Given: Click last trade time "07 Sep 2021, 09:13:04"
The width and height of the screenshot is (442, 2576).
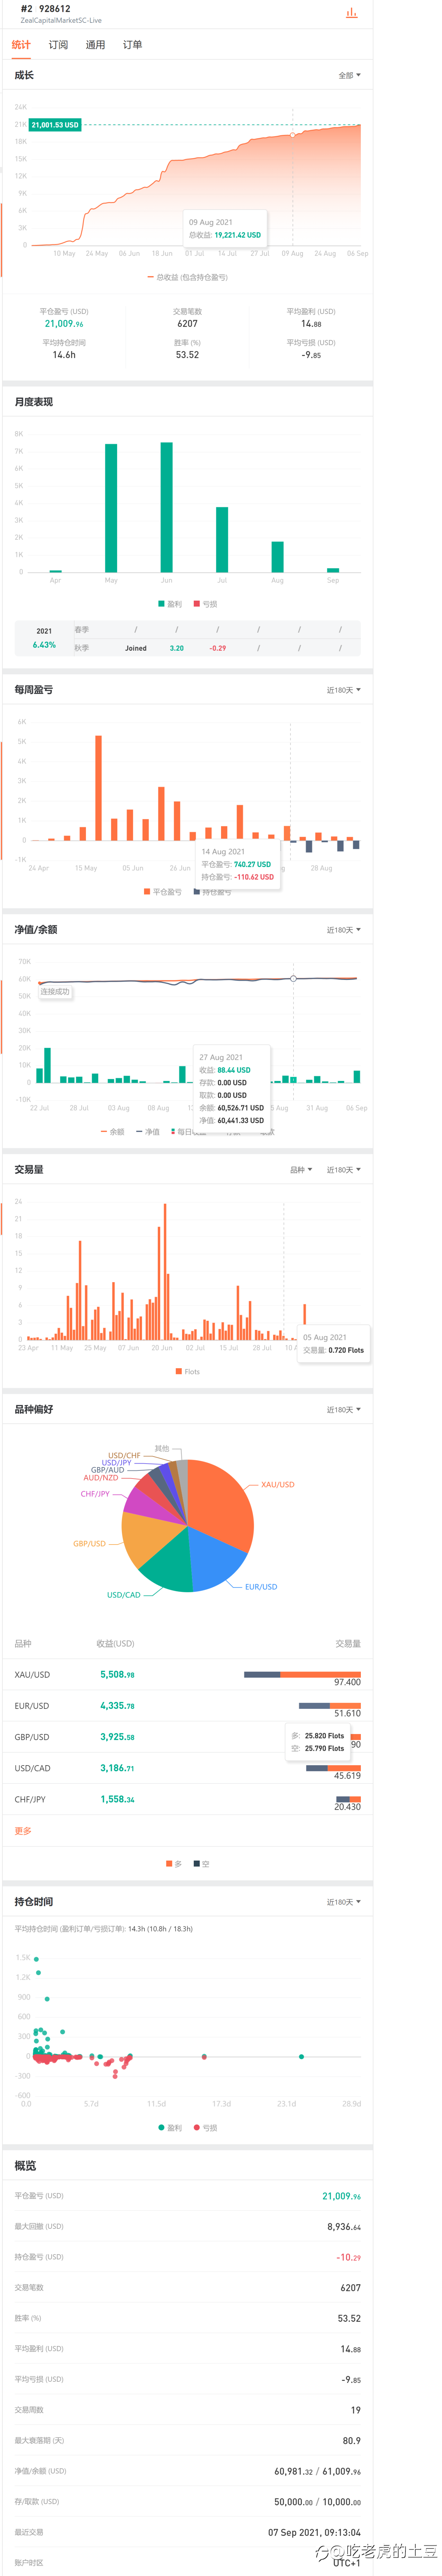Looking at the screenshot, I should (314, 2533).
